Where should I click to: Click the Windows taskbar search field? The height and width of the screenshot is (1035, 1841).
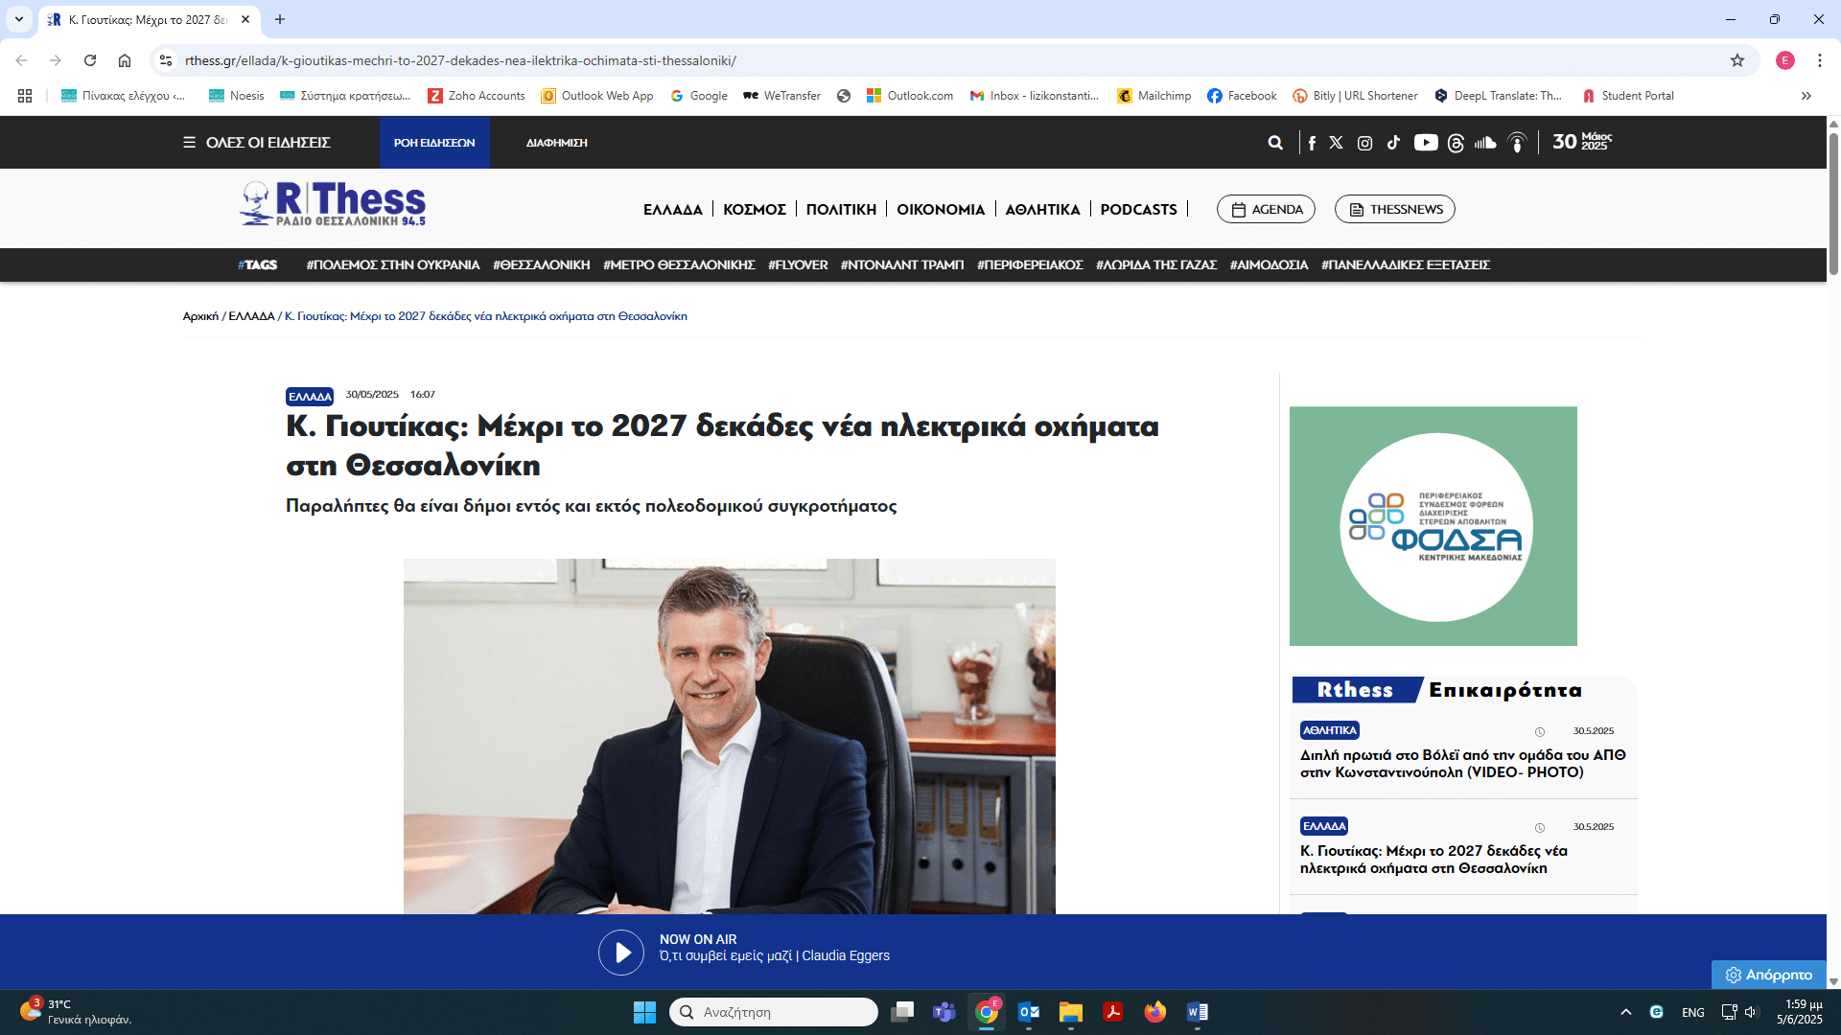pyautogui.click(x=774, y=1012)
